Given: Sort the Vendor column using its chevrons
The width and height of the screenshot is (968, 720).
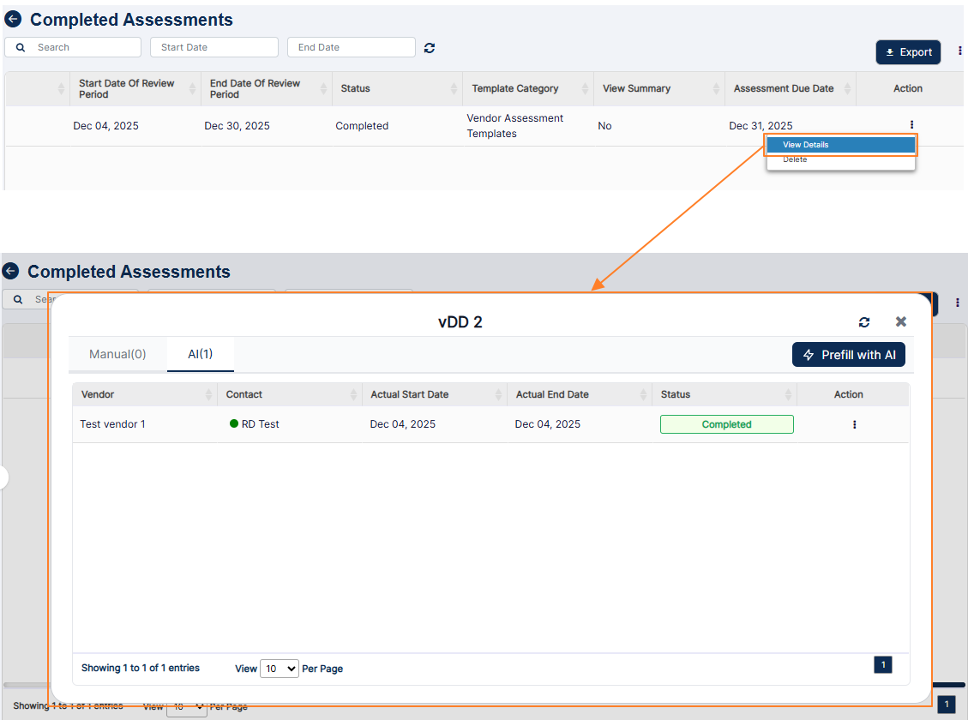Looking at the screenshot, I should point(208,394).
